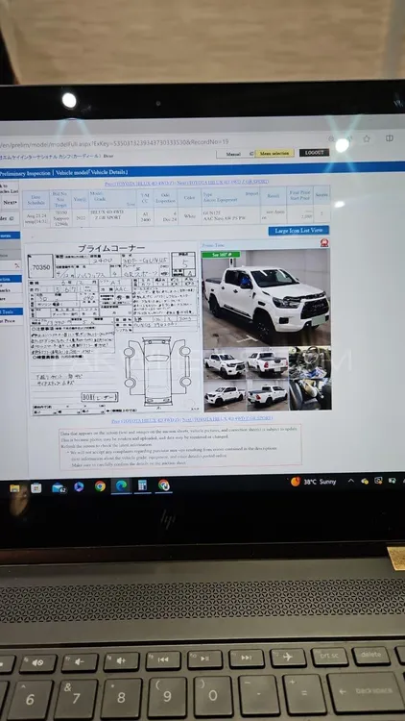Open the weather widget showing 38°C Sunny
The width and height of the screenshot is (405, 721).
point(314,482)
